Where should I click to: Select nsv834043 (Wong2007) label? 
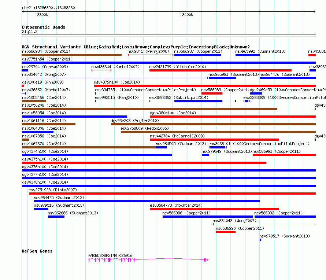[234, 221]
